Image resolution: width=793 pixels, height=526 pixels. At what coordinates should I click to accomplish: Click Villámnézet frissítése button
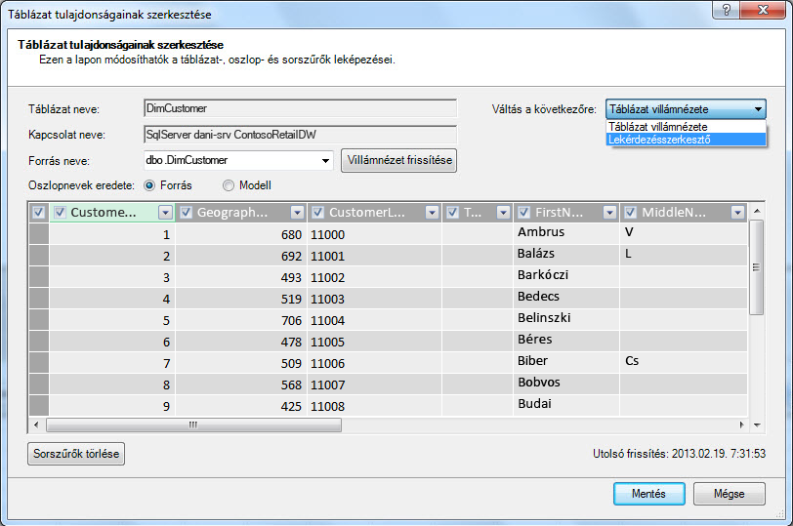click(x=399, y=160)
